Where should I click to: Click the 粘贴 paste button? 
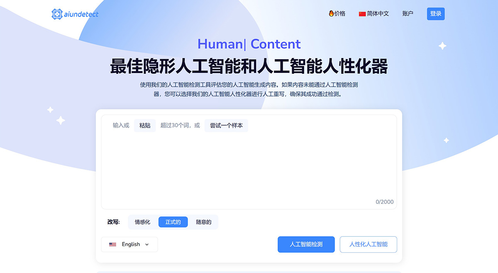(145, 126)
